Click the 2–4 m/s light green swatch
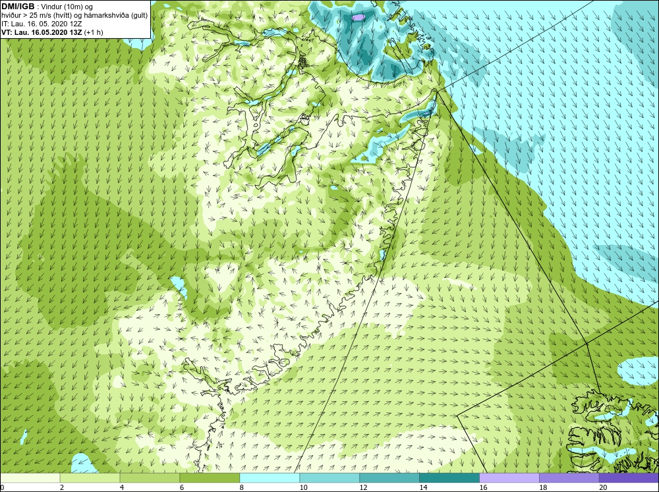Image resolution: width=659 pixels, height=492 pixels. click(x=90, y=478)
